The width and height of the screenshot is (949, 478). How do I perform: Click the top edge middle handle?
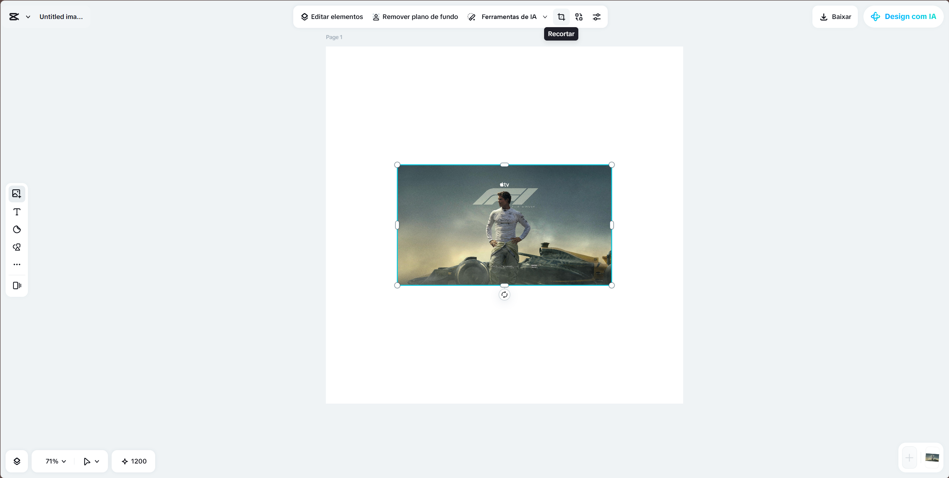[x=504, y=165]
